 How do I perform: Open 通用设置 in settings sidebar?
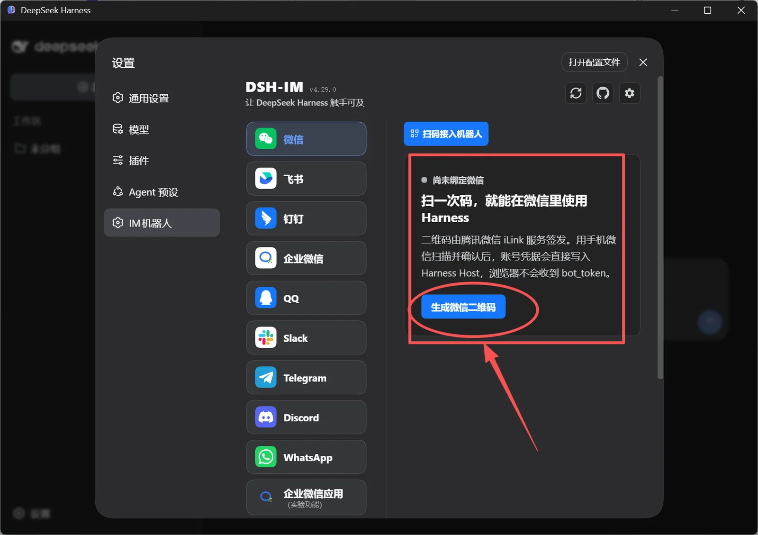click(x=162, y=98)
